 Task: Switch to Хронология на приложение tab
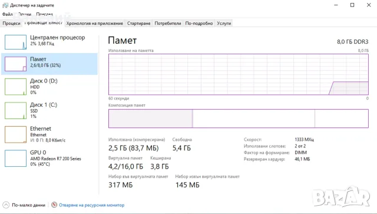click(x=94, y=24)
